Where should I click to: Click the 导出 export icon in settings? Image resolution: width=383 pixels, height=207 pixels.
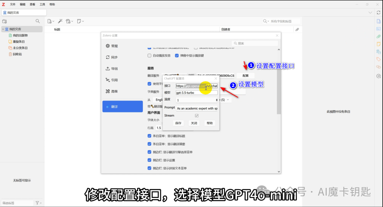(108, 69)
